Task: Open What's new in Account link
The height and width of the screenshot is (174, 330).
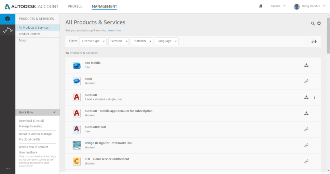Action: point(34,147)
